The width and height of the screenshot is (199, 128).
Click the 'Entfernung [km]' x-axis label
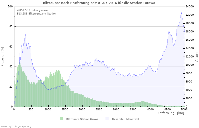point(171,113)
